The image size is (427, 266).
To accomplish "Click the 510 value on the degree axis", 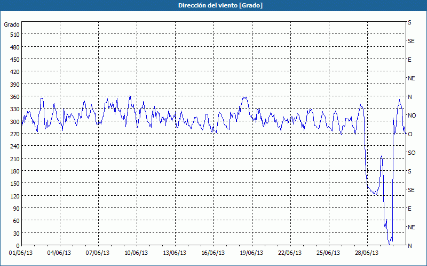I will [15, 35].
